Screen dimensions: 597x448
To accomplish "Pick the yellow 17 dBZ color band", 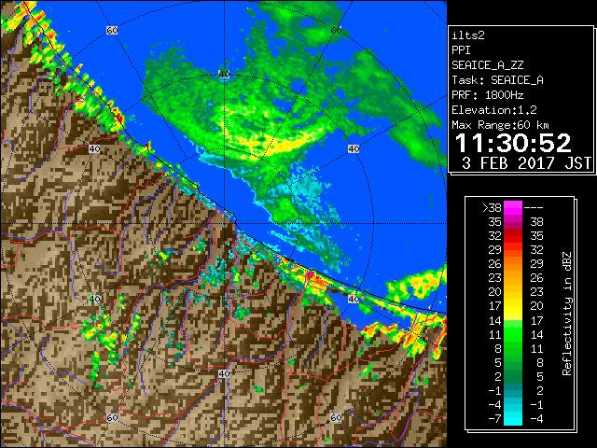I will pos(513,306).
